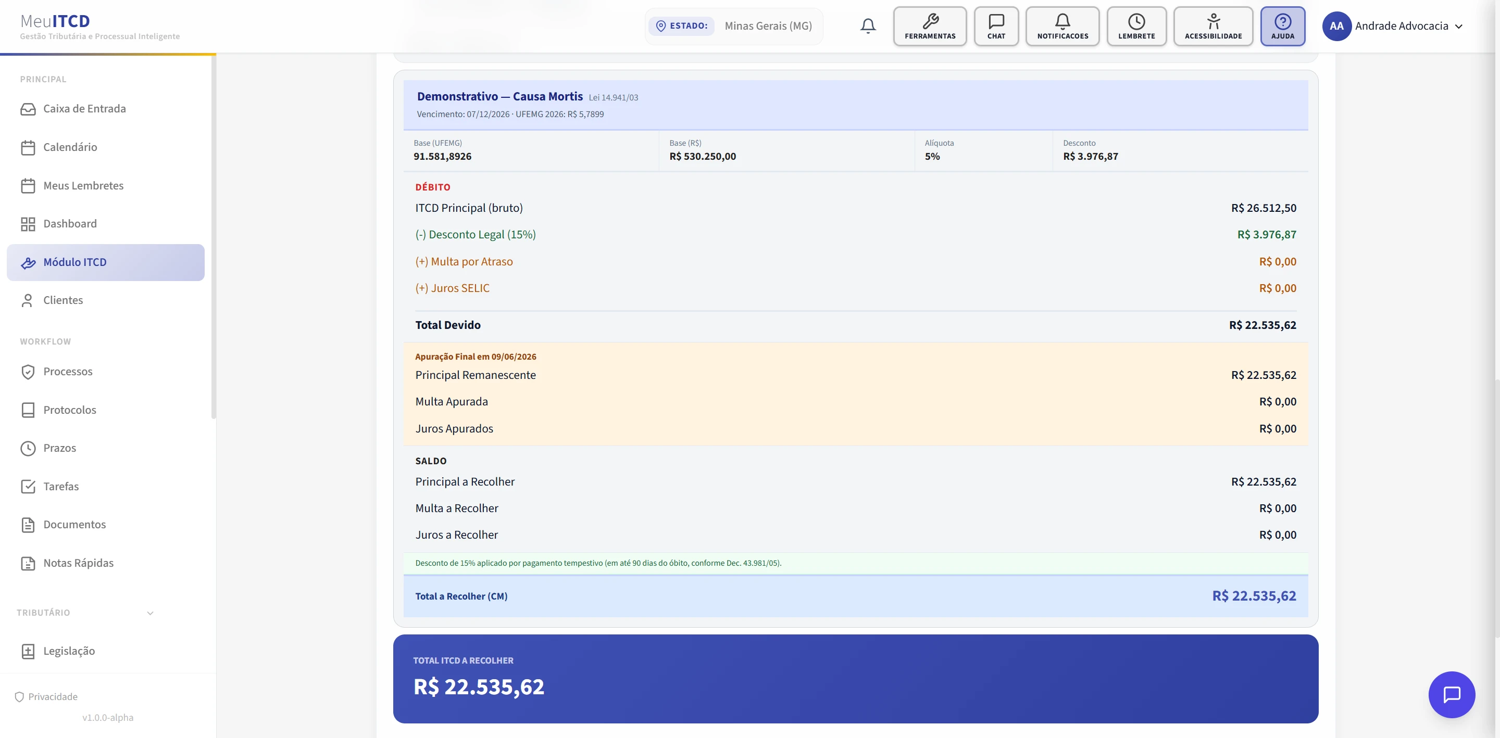Click Apuração Final em 09/06/2026 heading

click(x=476, y=357)
